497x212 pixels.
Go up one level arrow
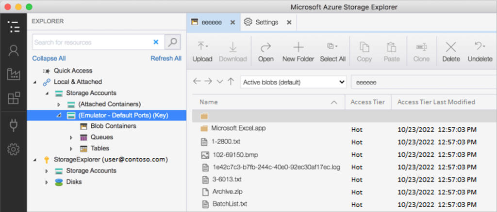pos(231,81)
